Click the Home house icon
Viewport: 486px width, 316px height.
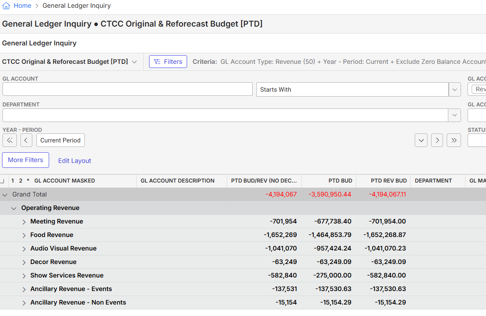pos(6,6)
